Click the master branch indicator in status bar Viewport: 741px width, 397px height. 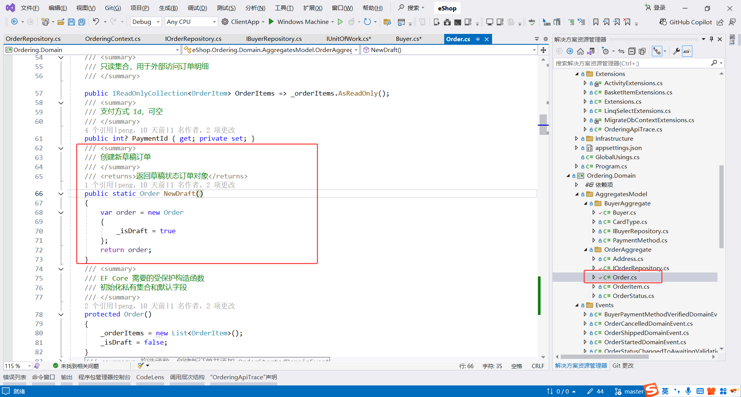pyautogui.click(x=629, y=391)
